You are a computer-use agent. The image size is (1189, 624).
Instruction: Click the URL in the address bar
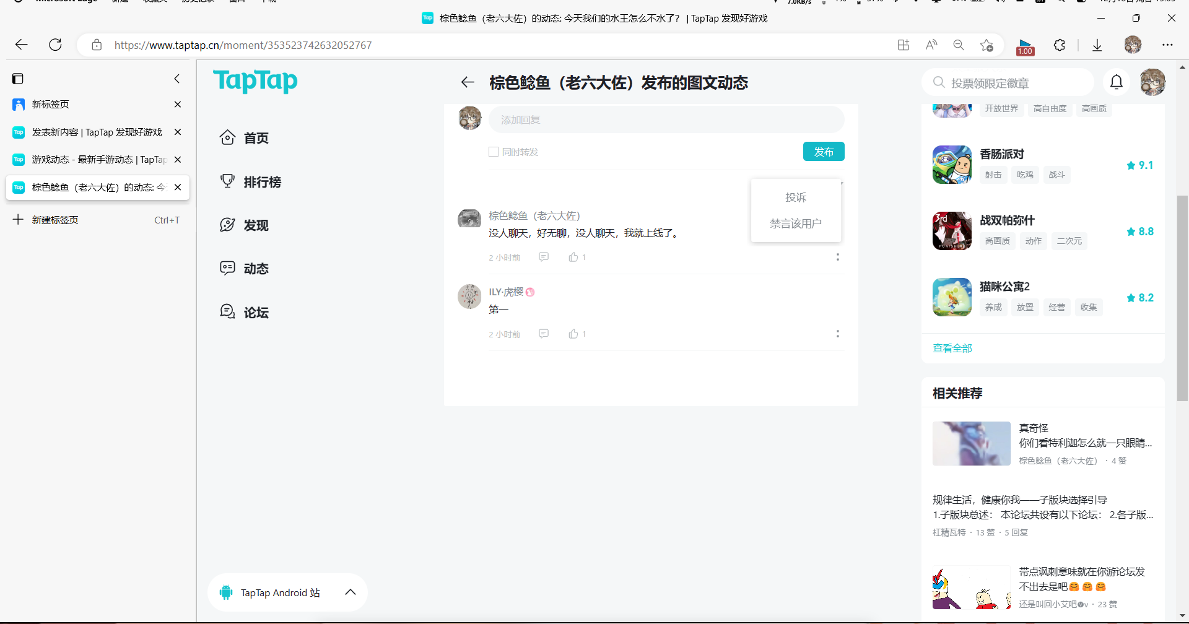[243, 45]
